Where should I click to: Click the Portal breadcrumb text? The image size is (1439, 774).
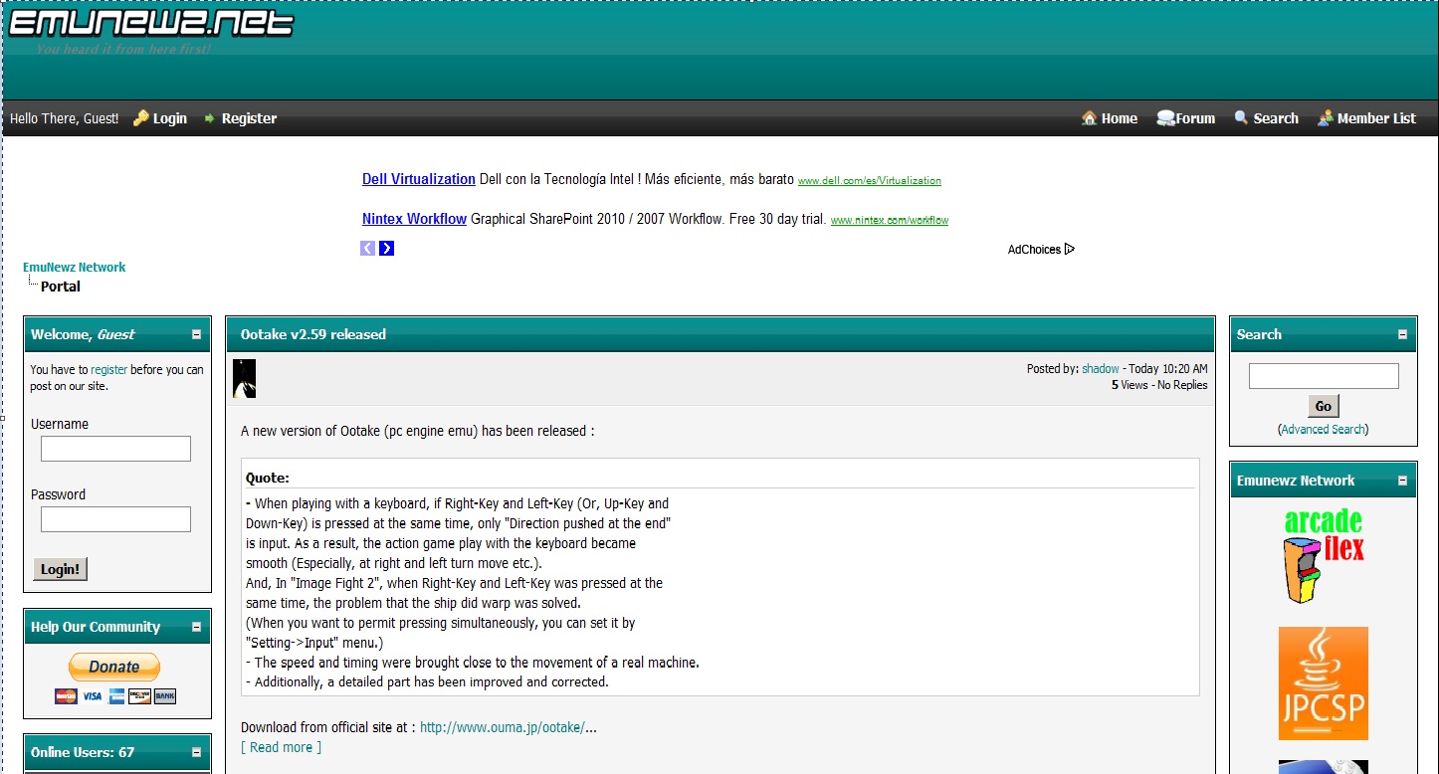(61, 287)
